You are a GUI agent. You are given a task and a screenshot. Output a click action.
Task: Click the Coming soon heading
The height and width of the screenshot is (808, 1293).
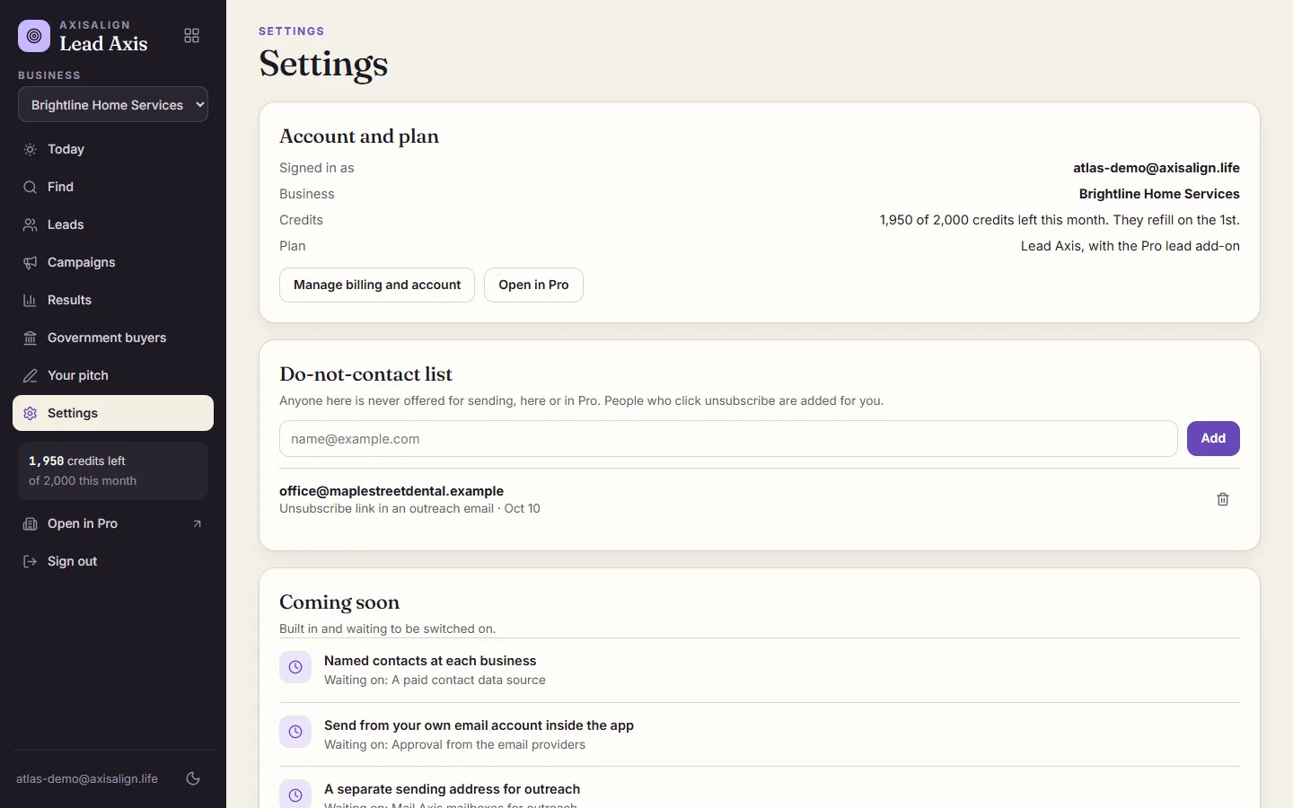339,602
